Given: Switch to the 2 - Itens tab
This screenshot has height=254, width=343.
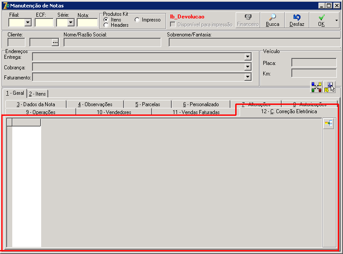Looking at the screenshot, I should pyautogui.click(x=37, y=94).
